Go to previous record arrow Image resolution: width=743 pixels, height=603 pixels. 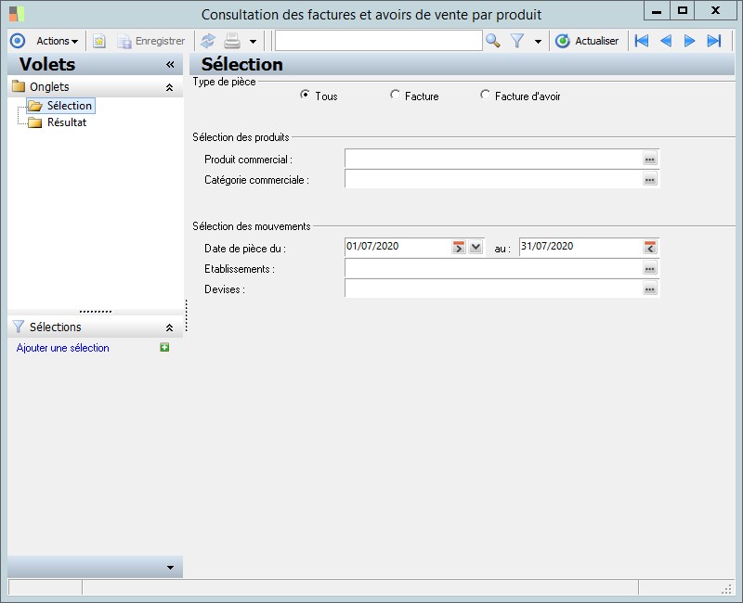pos(666,41)
